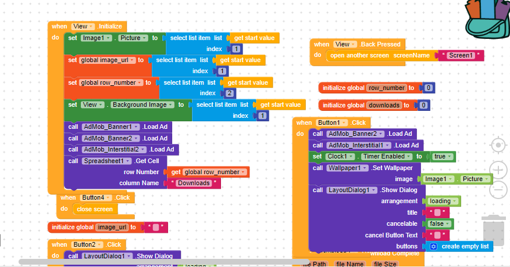
Task: Open Clock1 dropdown in set Timer Enabled block
Action: coord(340,157)
